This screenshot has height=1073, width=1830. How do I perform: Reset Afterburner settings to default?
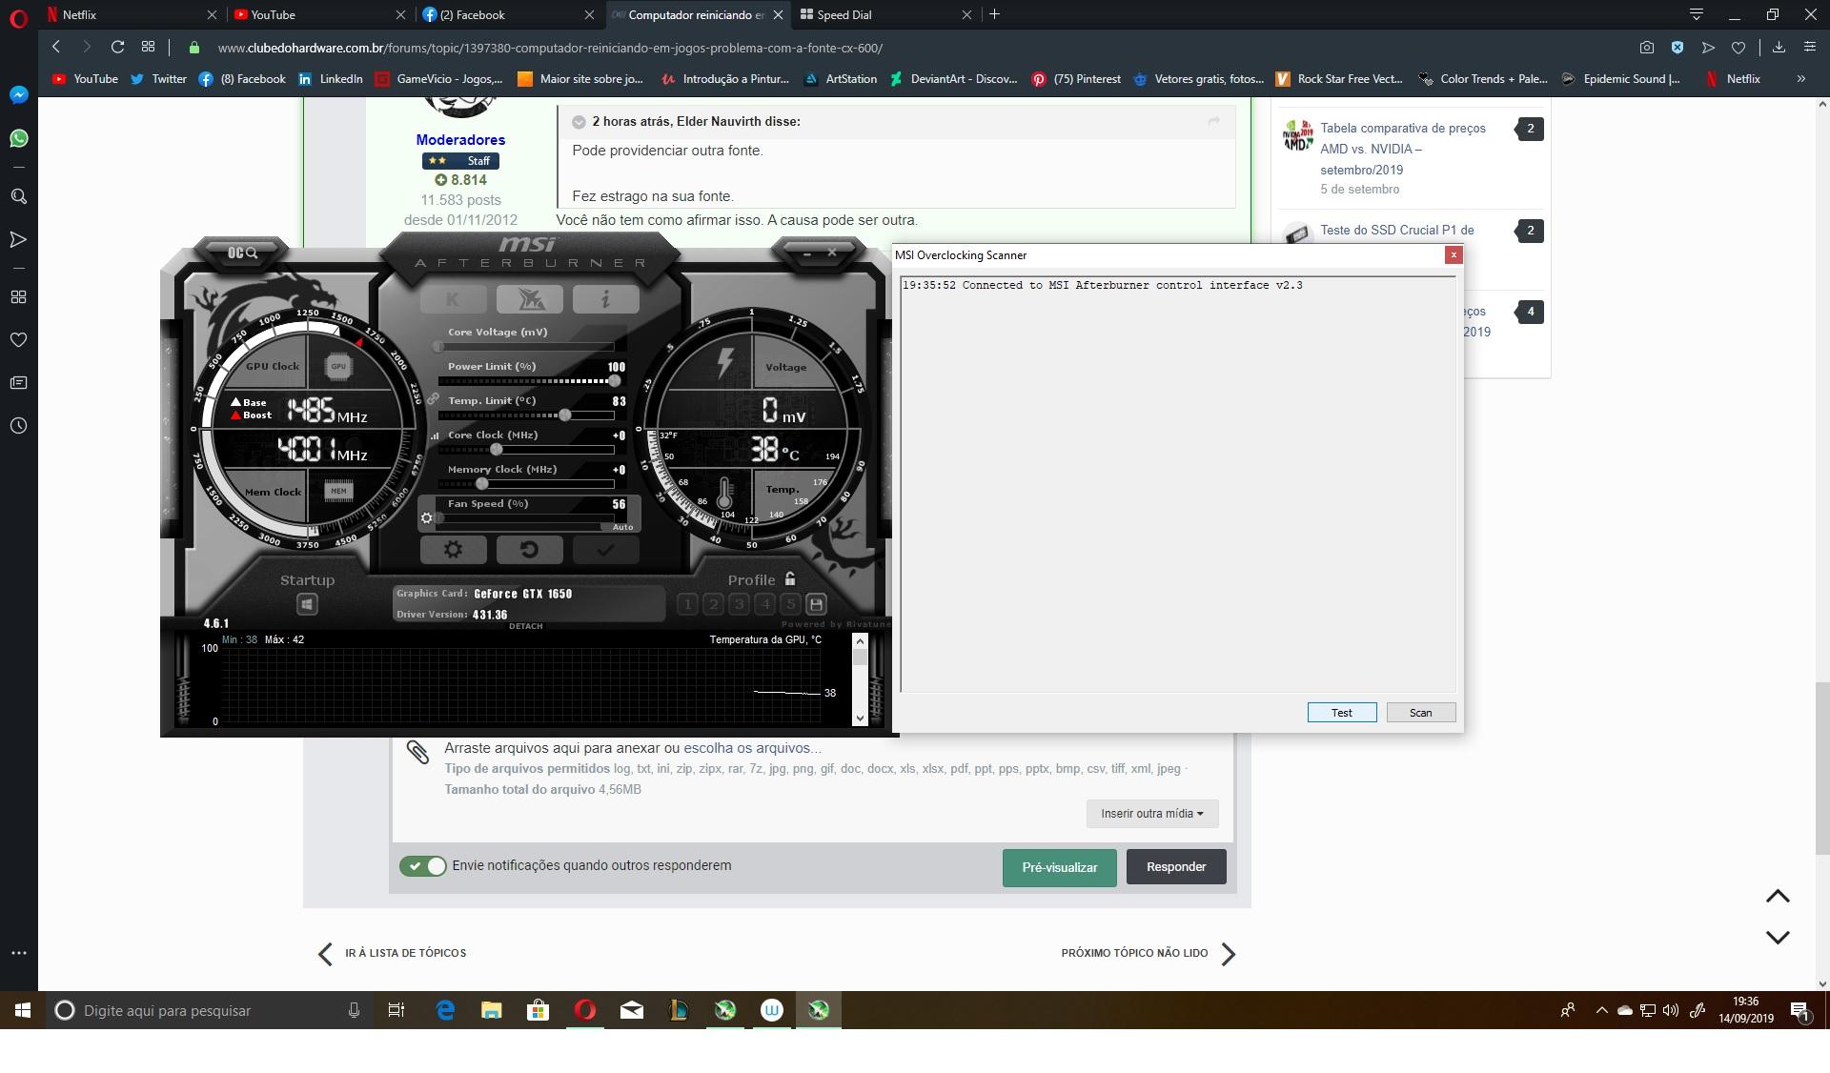click(x=529, y=550)
